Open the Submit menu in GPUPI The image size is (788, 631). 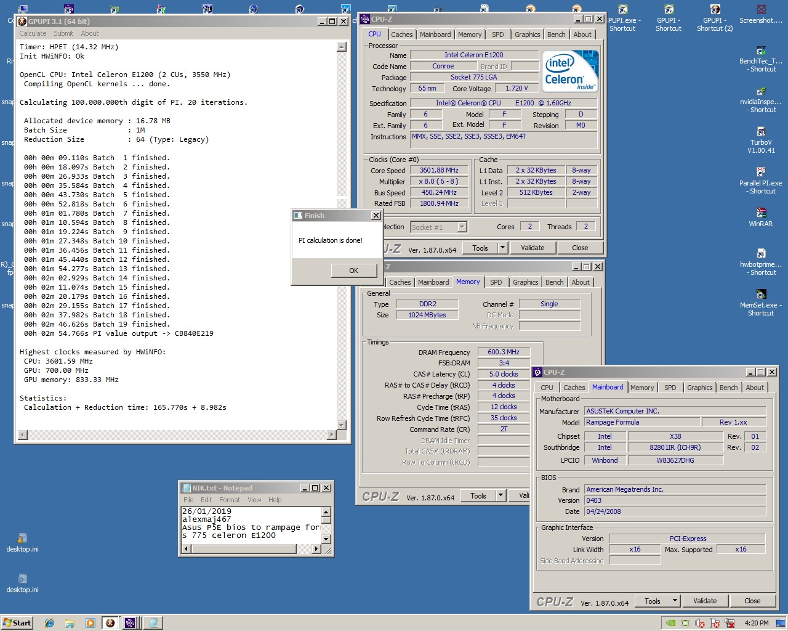click(x=63, y=33)
